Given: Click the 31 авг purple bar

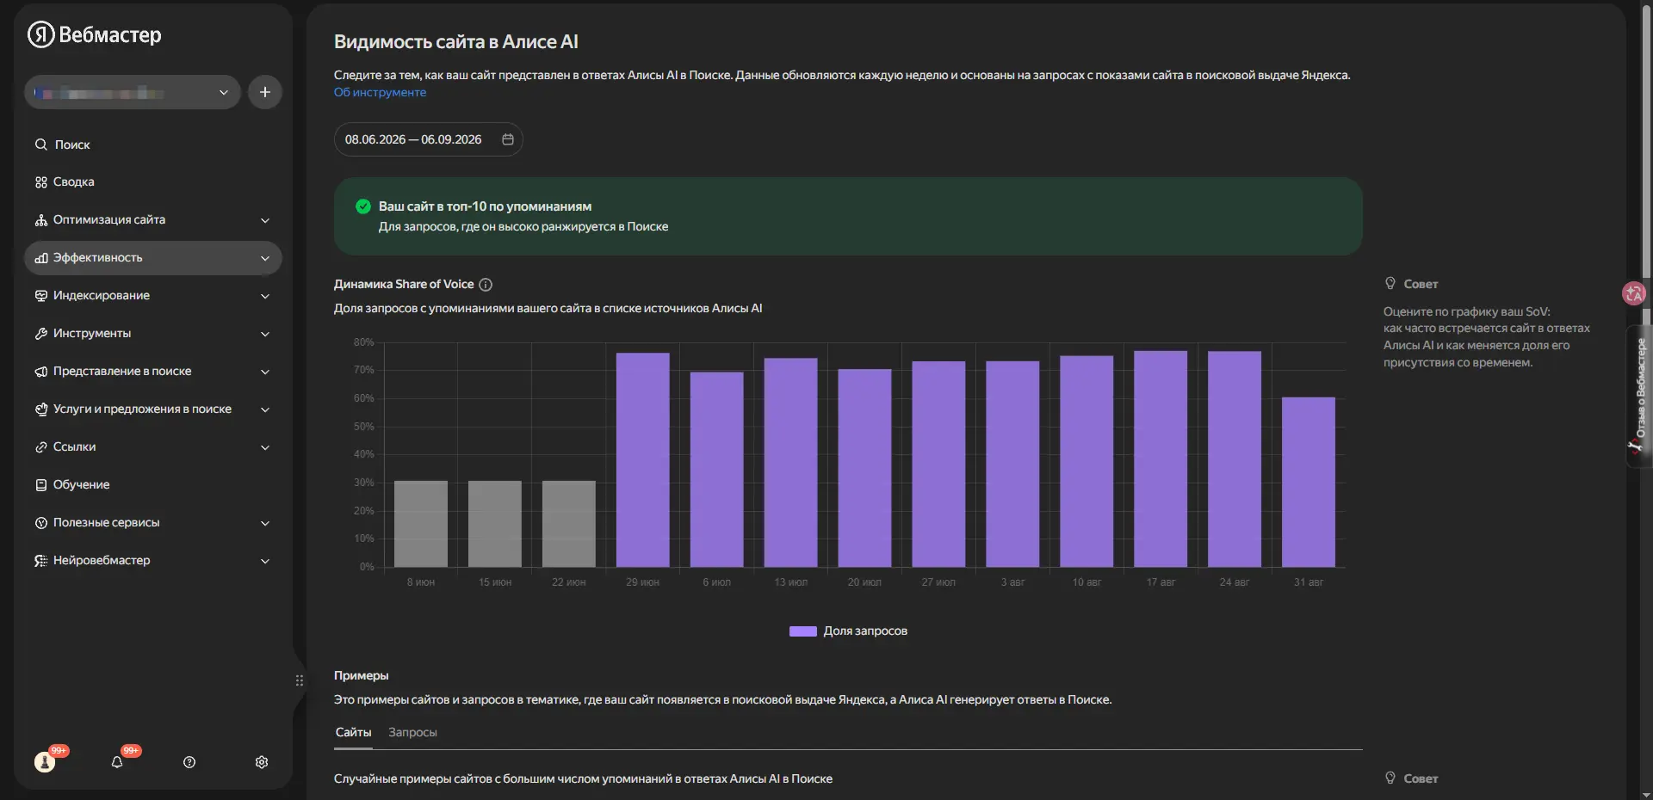Looking at the screenshot, I should point(1309,483).
